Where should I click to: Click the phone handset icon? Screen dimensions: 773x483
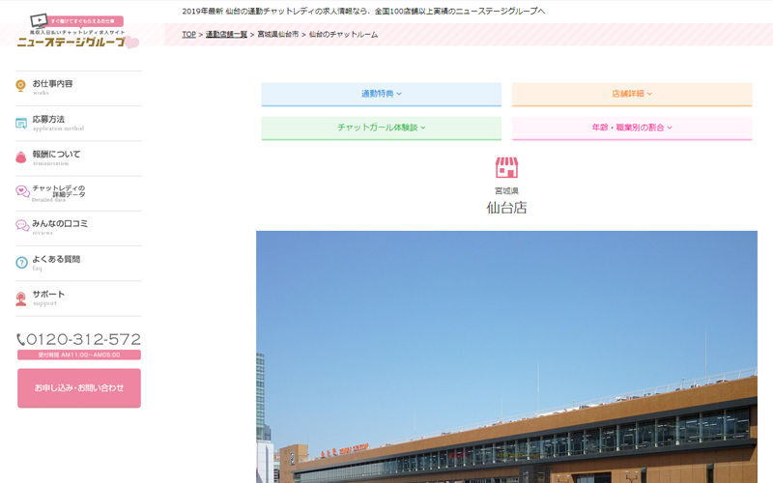20,340
